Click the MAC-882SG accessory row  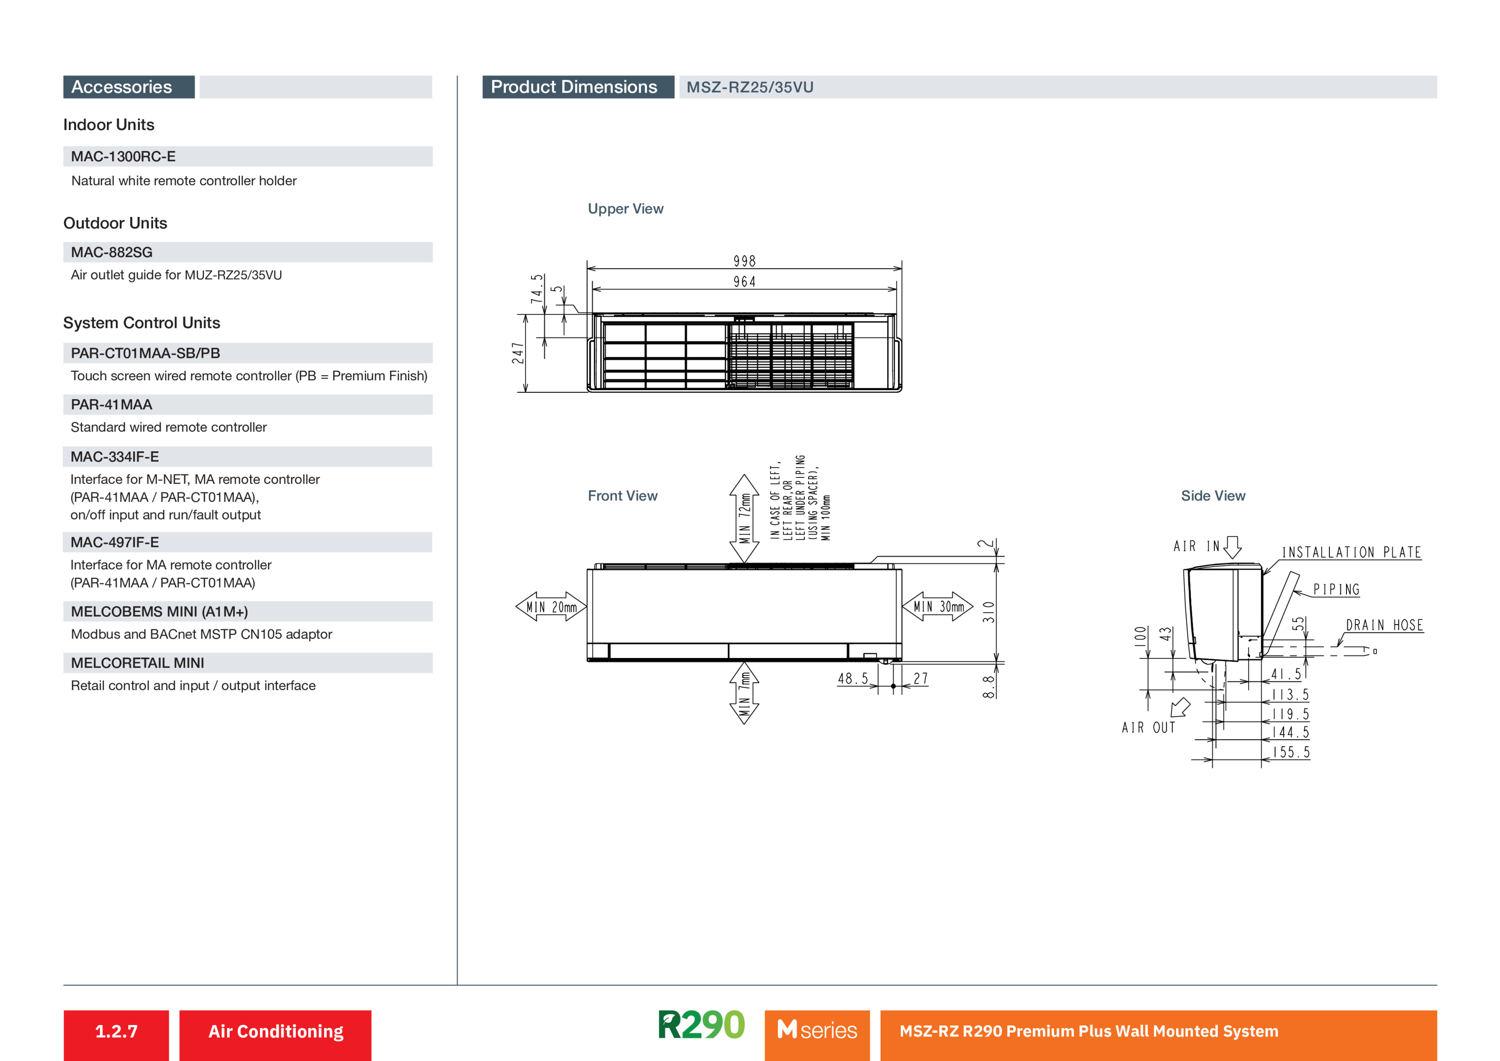click(x=248, y=252)
